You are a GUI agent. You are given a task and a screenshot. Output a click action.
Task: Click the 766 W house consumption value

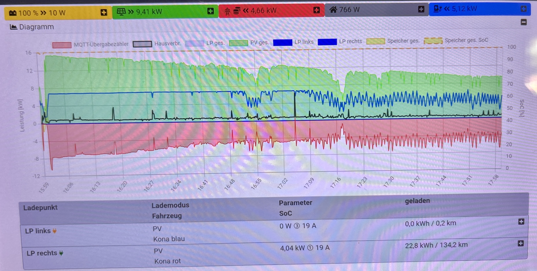coord(349,10)
